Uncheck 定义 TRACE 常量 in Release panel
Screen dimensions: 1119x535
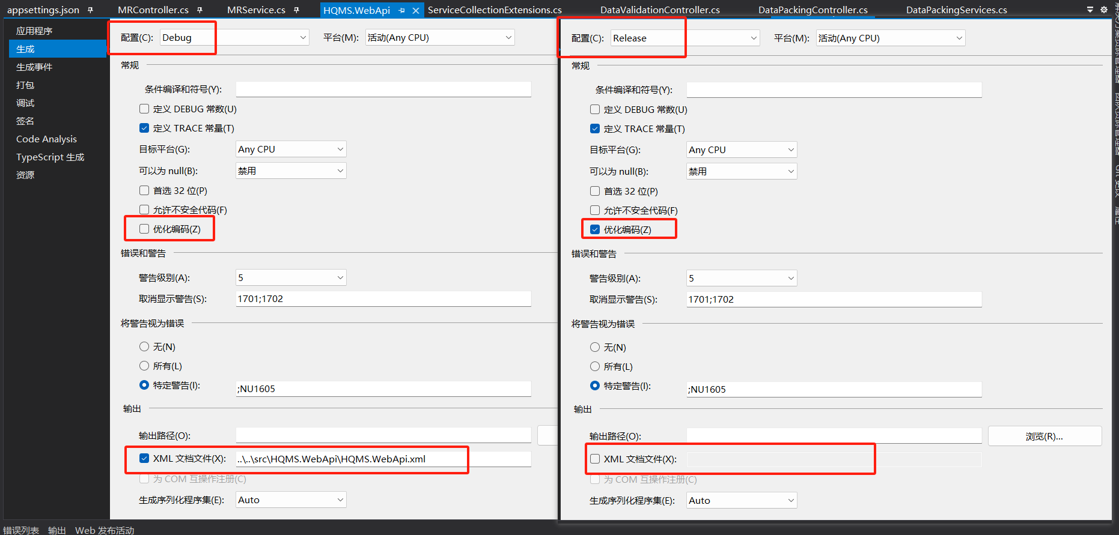click(x=595, y=128)
